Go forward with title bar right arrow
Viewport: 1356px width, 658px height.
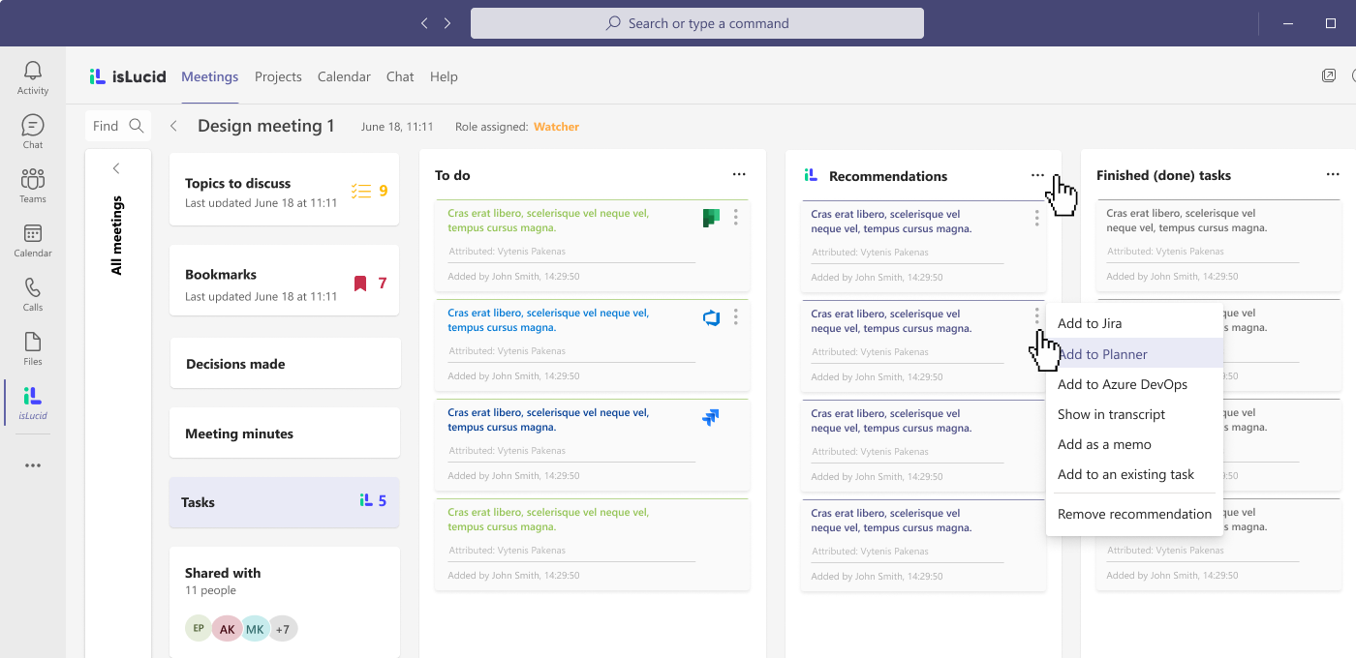tap(447, 23)
